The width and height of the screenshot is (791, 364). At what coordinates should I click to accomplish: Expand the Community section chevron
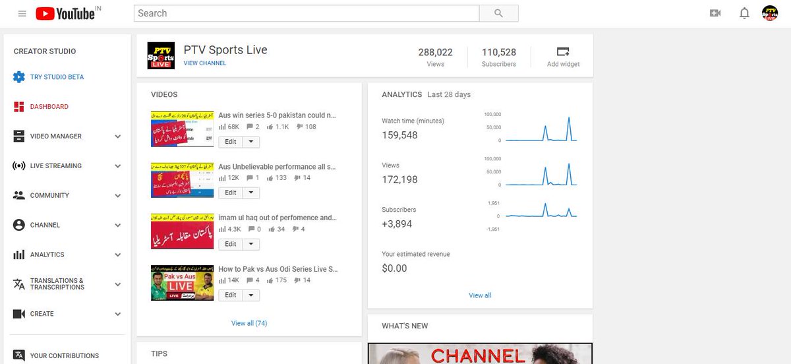coord(118,196)
